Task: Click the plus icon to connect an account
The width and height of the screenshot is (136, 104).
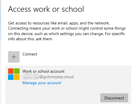Action: 14,57
